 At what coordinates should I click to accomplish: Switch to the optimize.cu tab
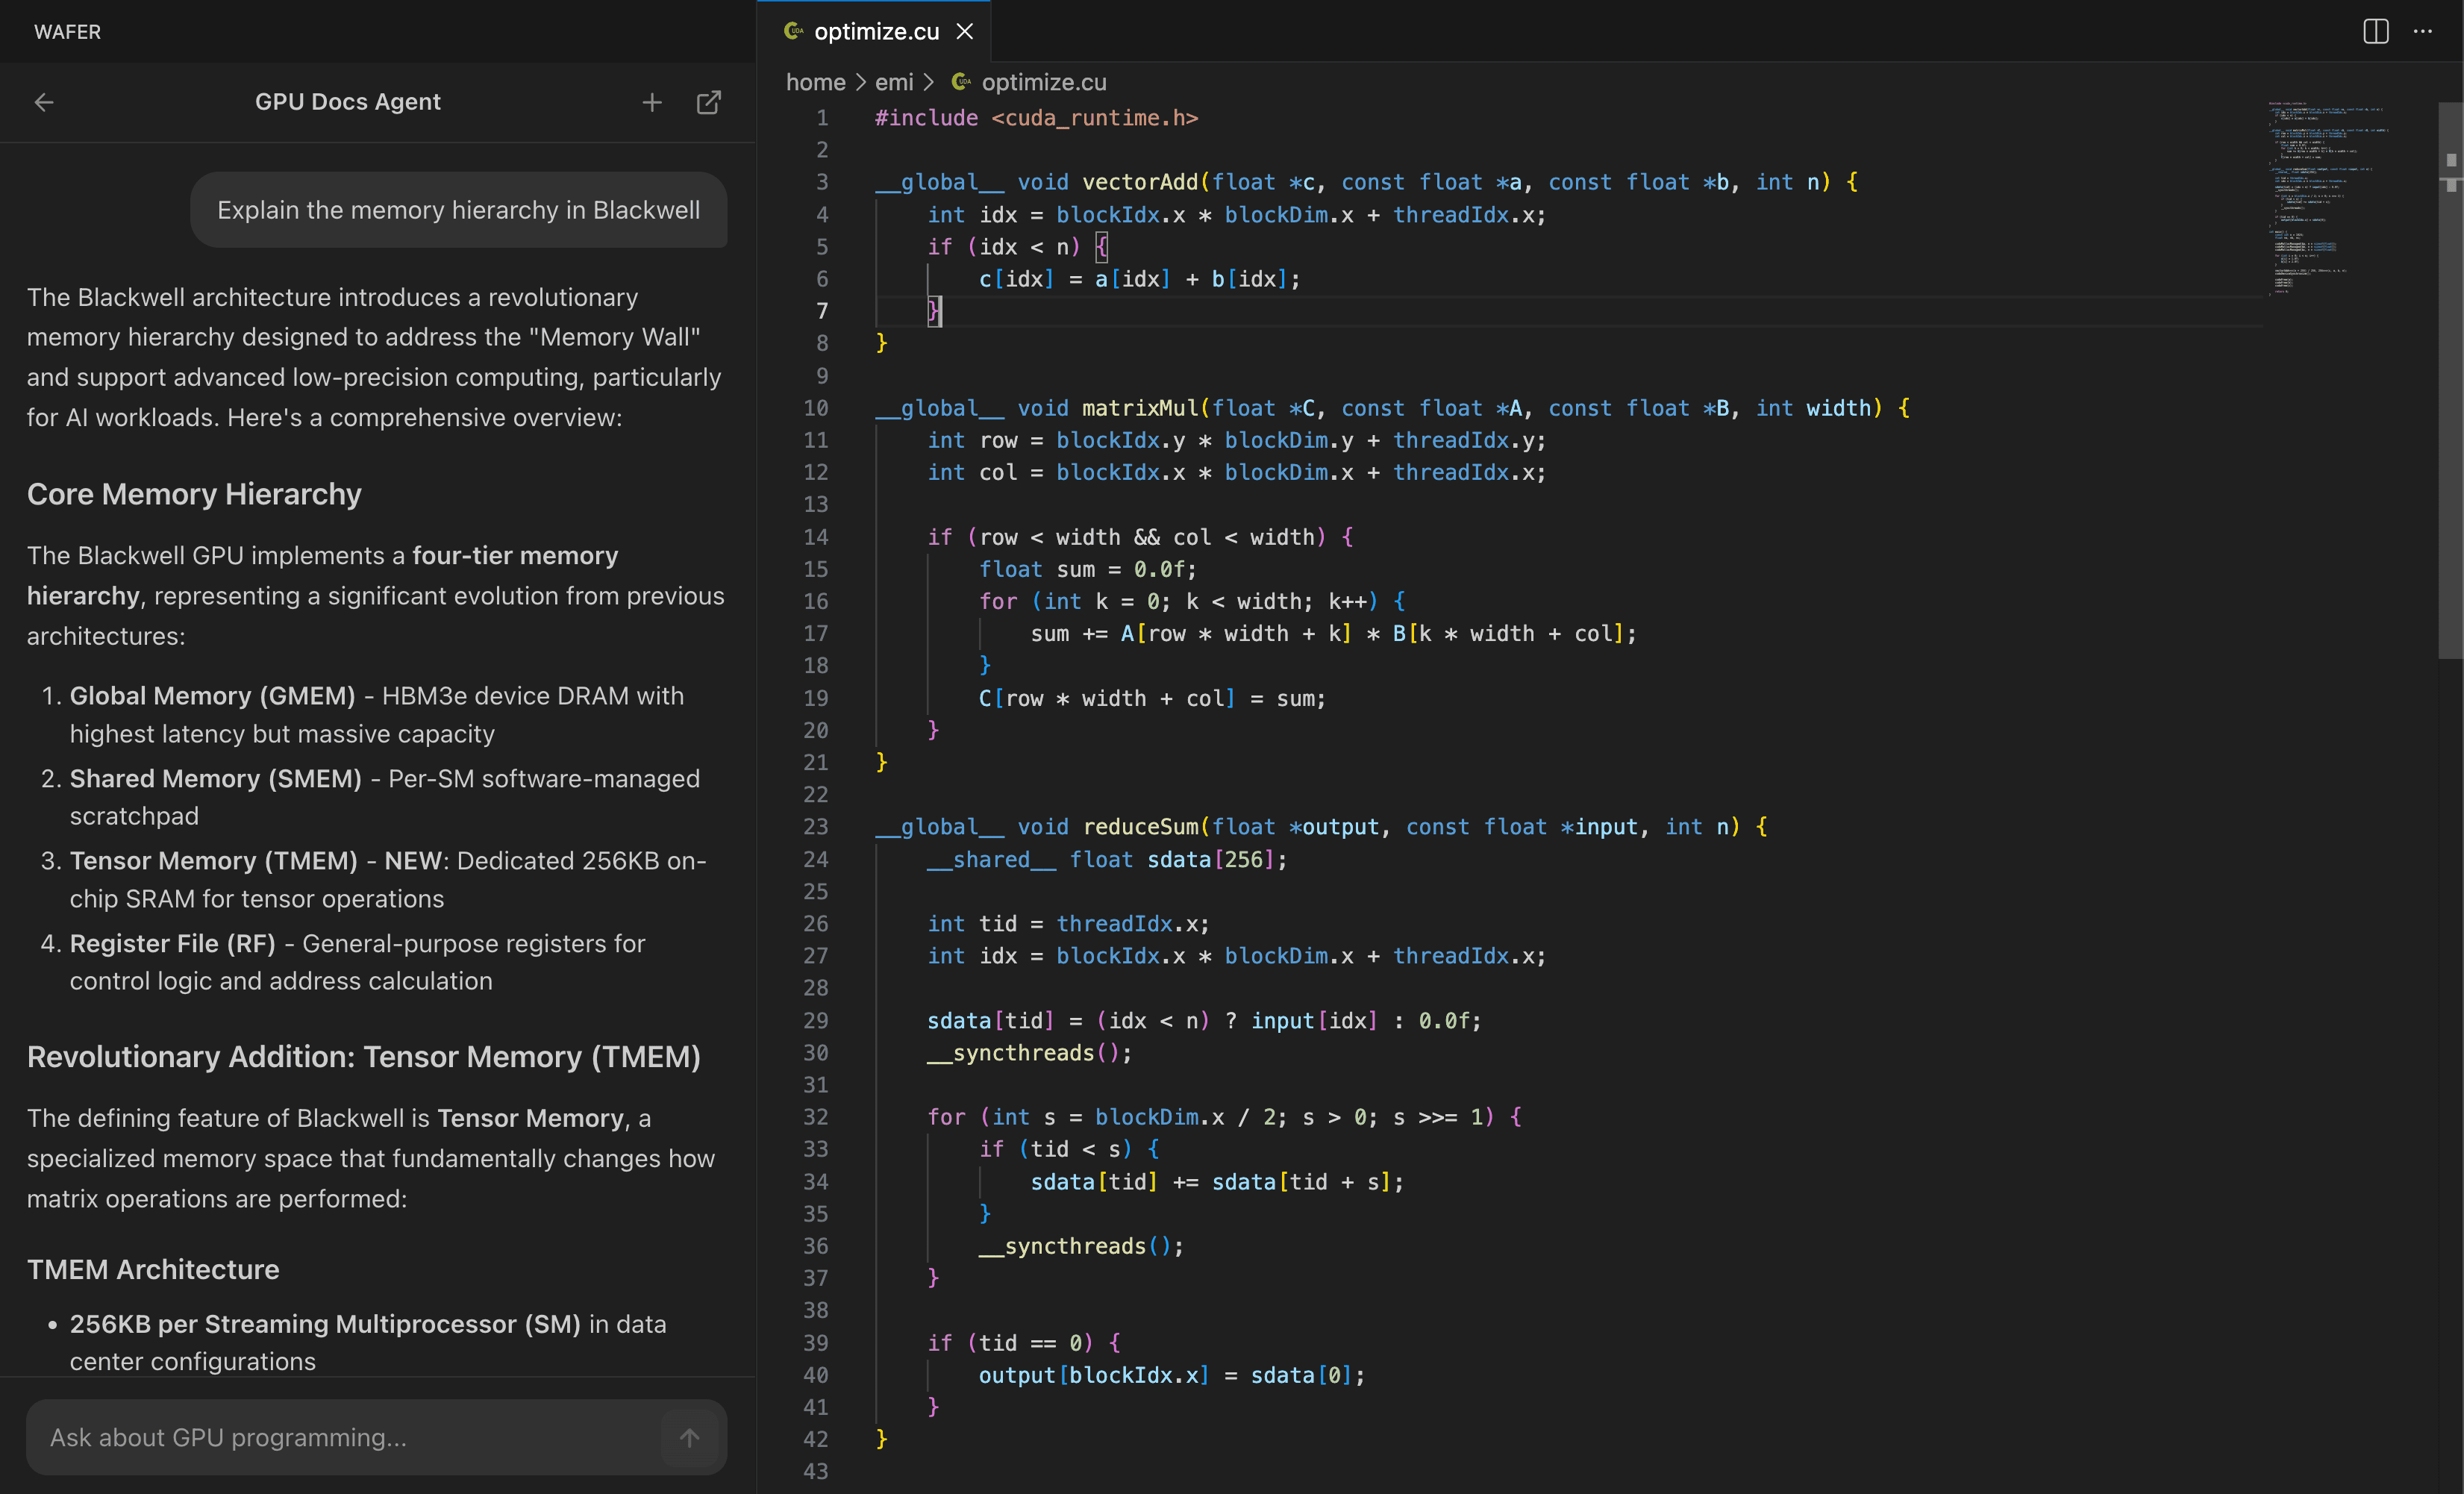875,31
